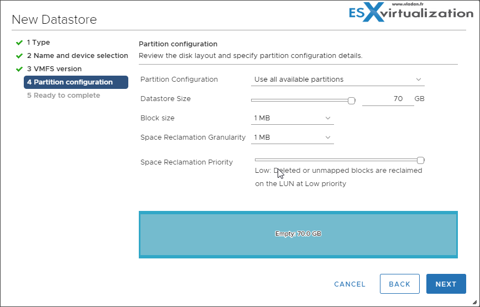
Task: Click the Space Reclamation Priority slider handle
Action: pos(420,160)
